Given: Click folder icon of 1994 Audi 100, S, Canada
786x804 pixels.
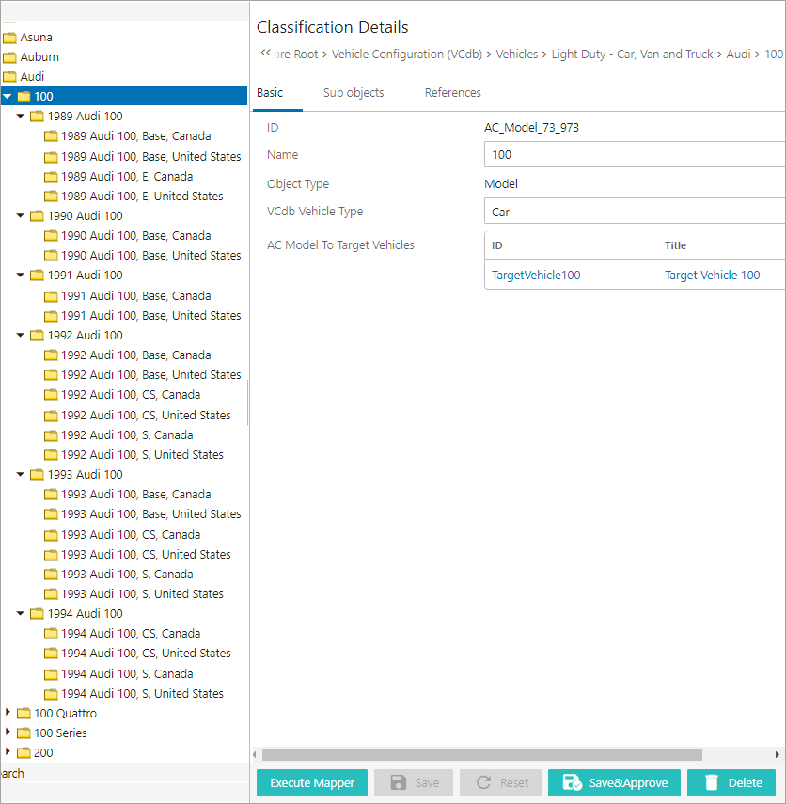Looking at the screenshot, I should (x=51, y=674).
